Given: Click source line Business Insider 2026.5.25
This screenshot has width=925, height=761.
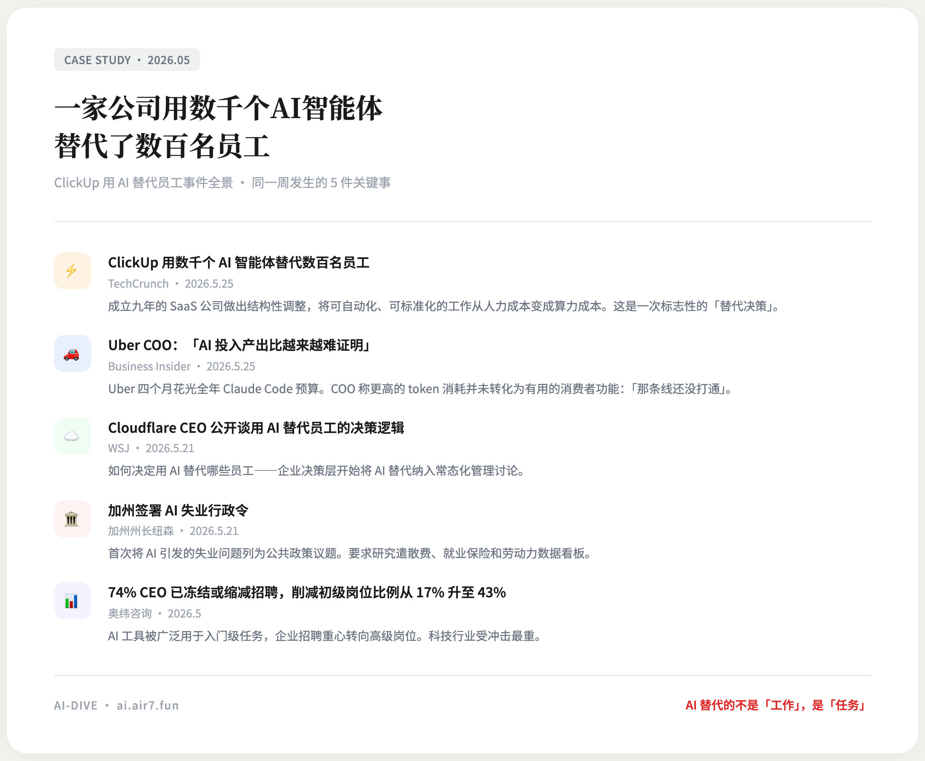Looking at the screenshot, I should [x=181, y=366].
